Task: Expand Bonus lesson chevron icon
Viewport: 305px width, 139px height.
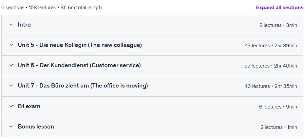Action: point(11,127)
